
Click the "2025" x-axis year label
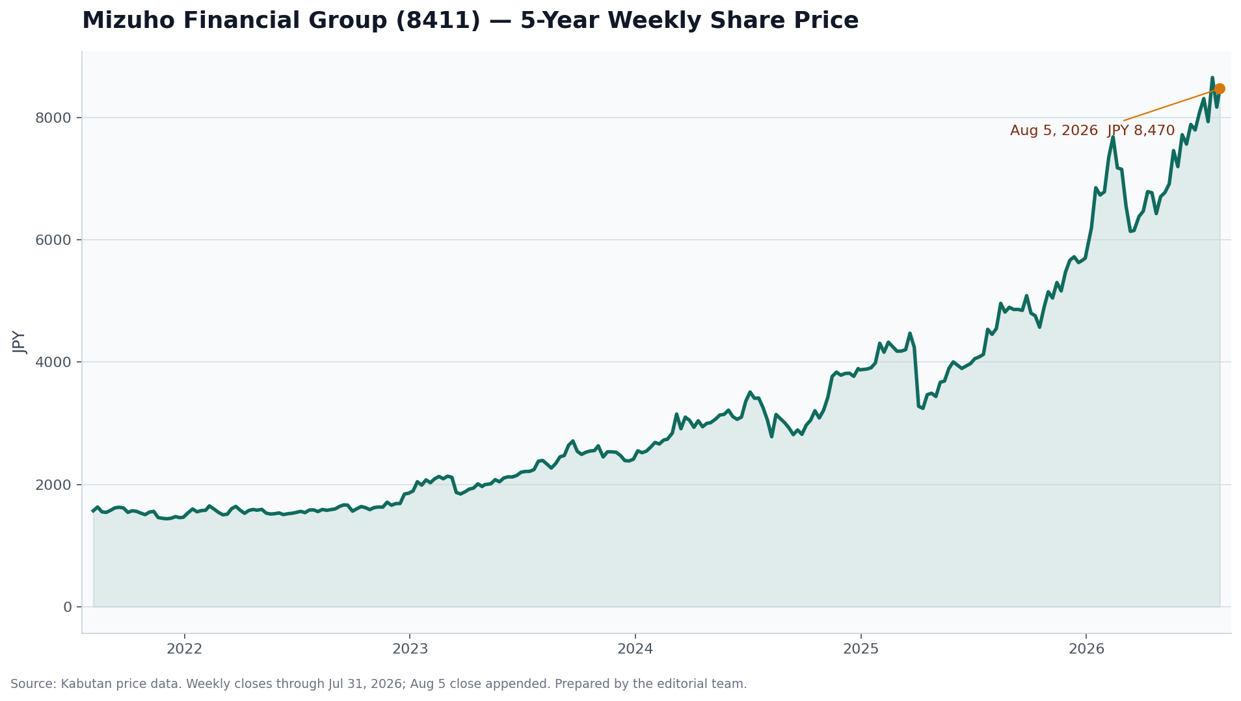coord(861,649)
